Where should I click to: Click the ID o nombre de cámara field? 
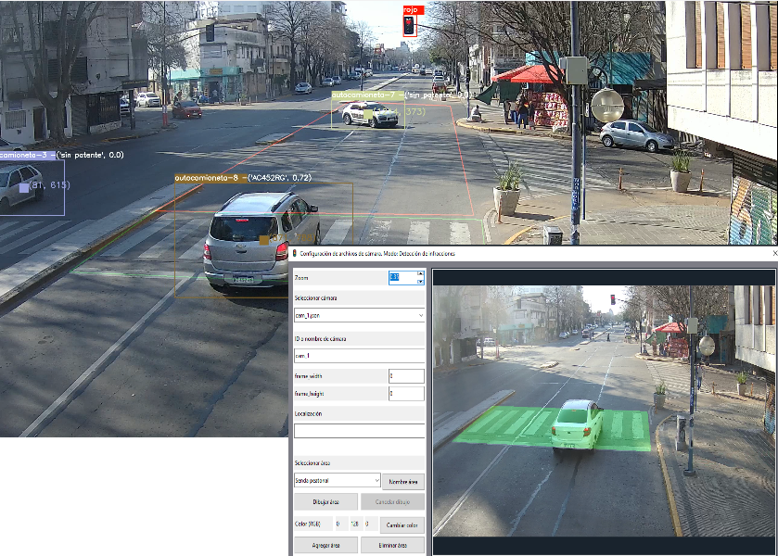click(x=359, y=356)
